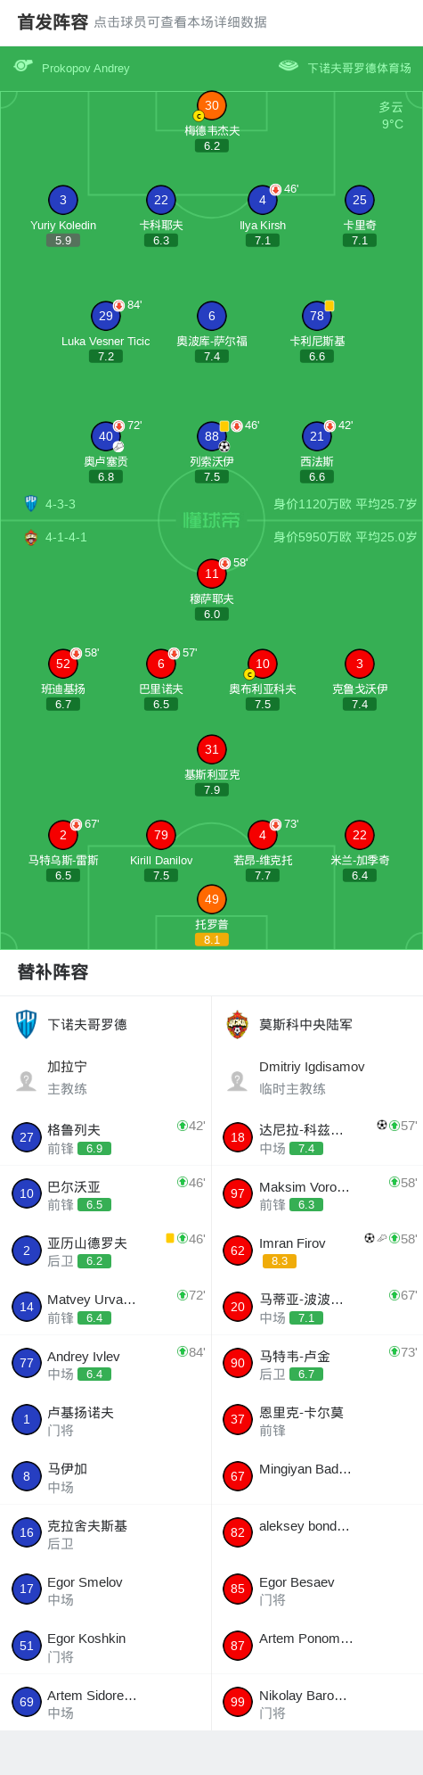
Task: Tap number 88 striker badge in blue team
Action: (x=212, y=436)
